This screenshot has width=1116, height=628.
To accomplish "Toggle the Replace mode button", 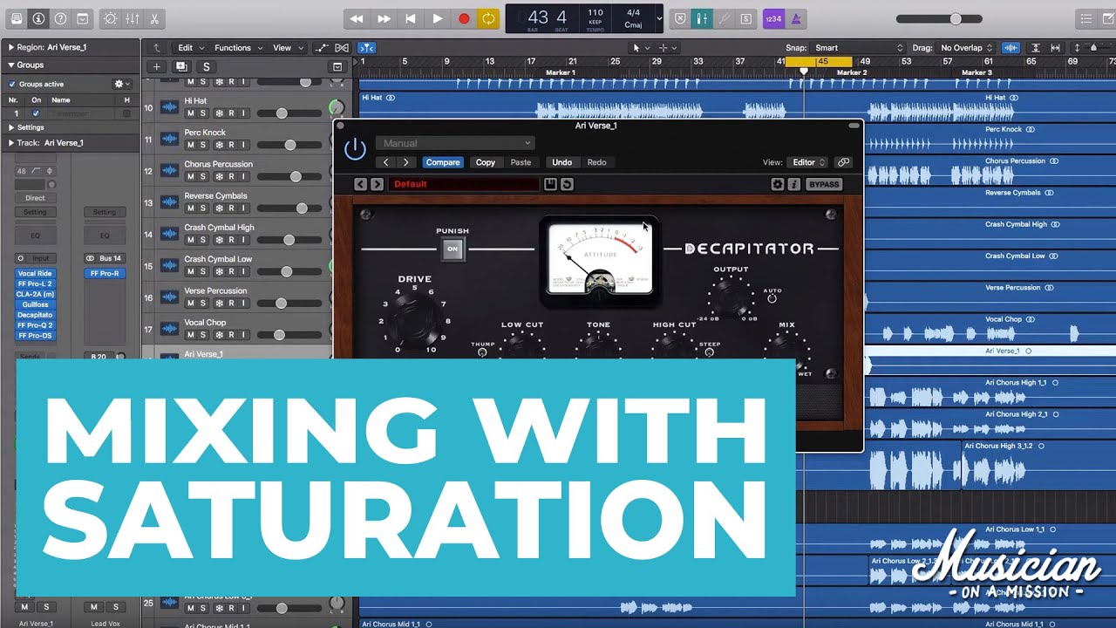I will [680, 18].
